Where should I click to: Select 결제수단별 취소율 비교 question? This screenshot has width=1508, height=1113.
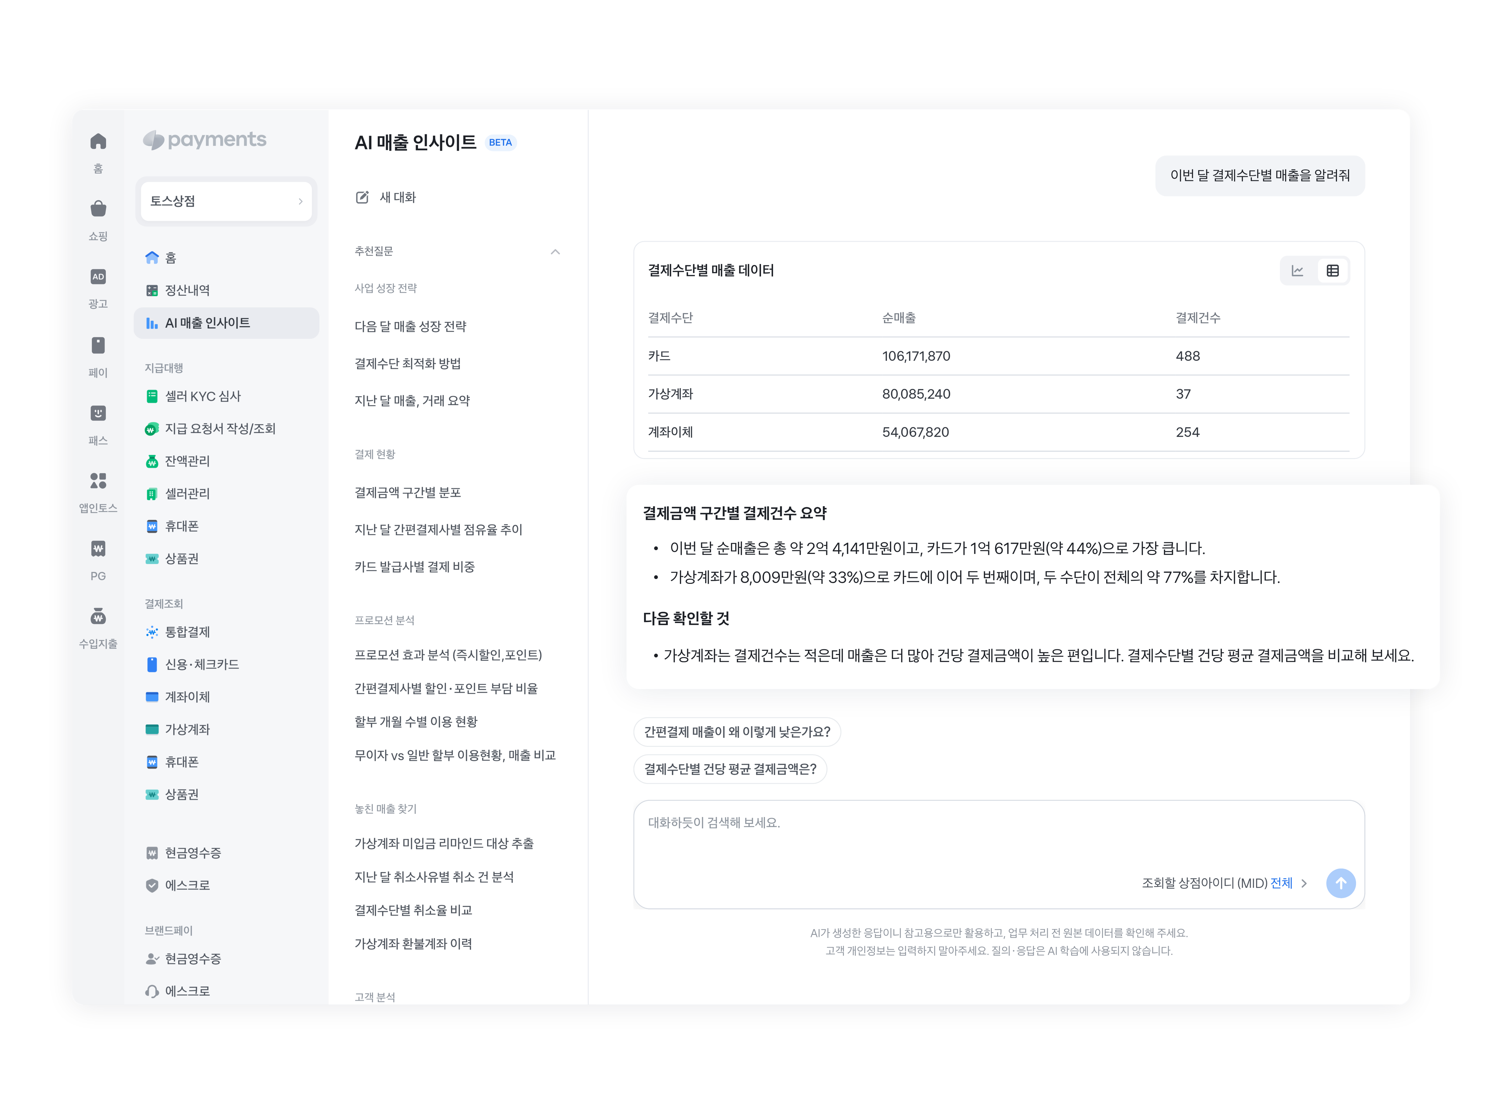point(413,910)
